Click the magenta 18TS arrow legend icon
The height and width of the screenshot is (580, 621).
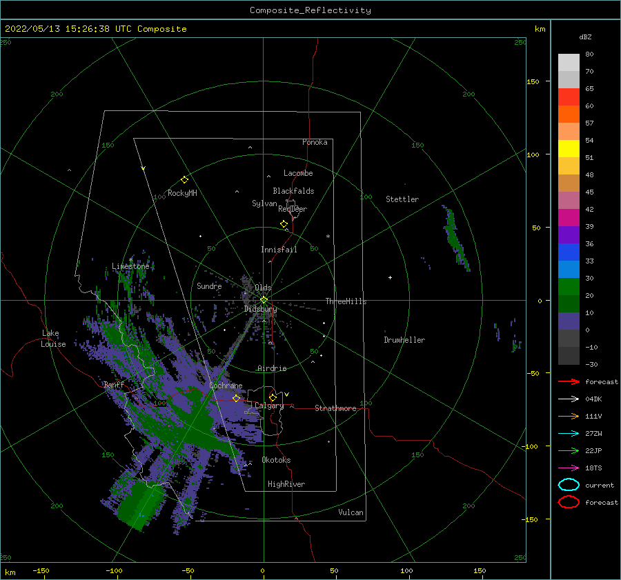point(569,468)
